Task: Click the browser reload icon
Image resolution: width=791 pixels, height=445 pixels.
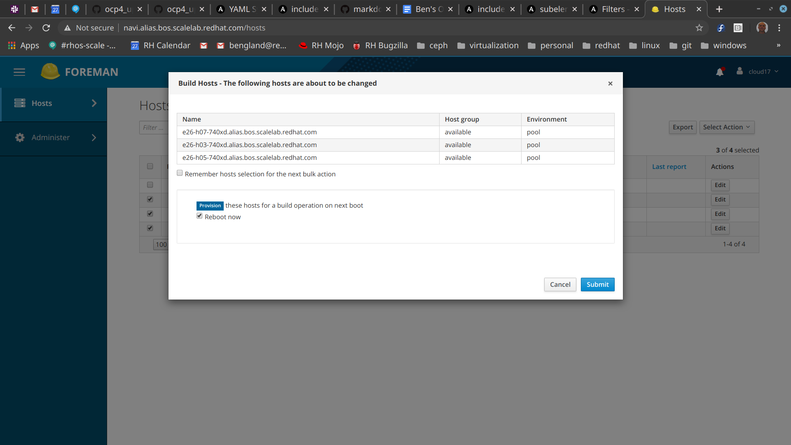Action: [x=46, y=28]
